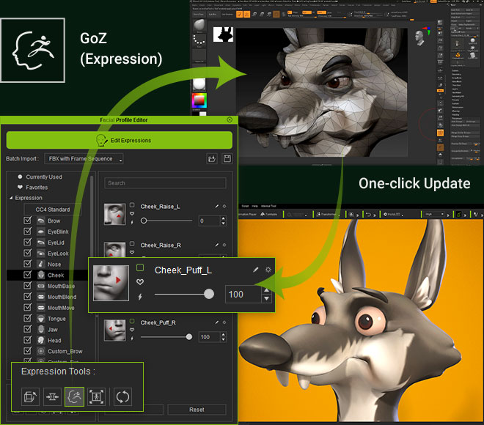The height and width of the screenshot is (425, 484).
Task: Collapse the Expression tree section
Action: click(x=11, y=198)
